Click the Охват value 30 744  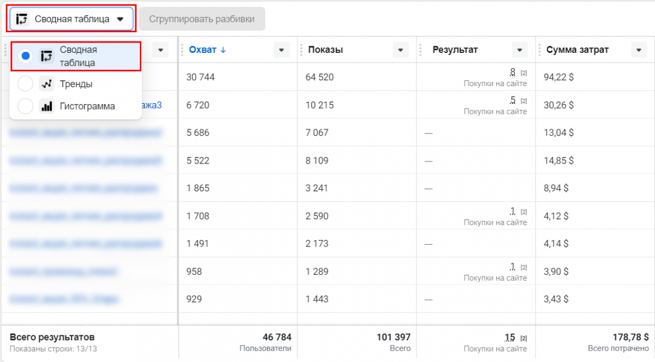point(200,77)
